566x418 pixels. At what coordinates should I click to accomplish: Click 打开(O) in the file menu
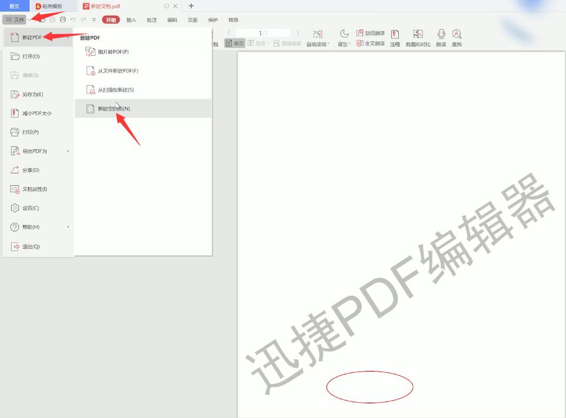pos(38,56)
